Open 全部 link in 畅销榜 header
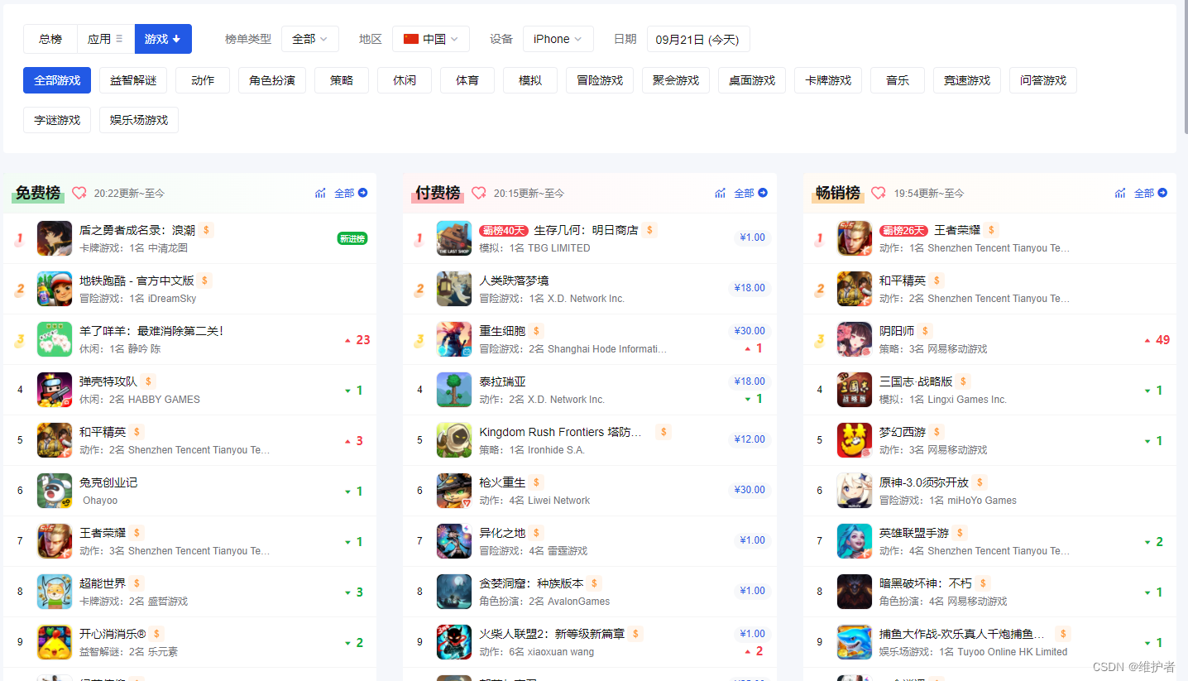The width and height of the screenshot is (1188, 681). coord(1151,193)
